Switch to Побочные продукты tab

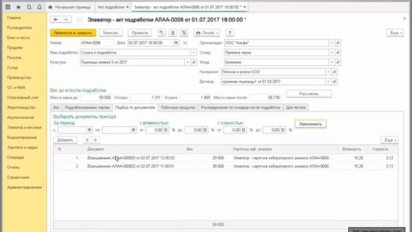click(178, 108)
